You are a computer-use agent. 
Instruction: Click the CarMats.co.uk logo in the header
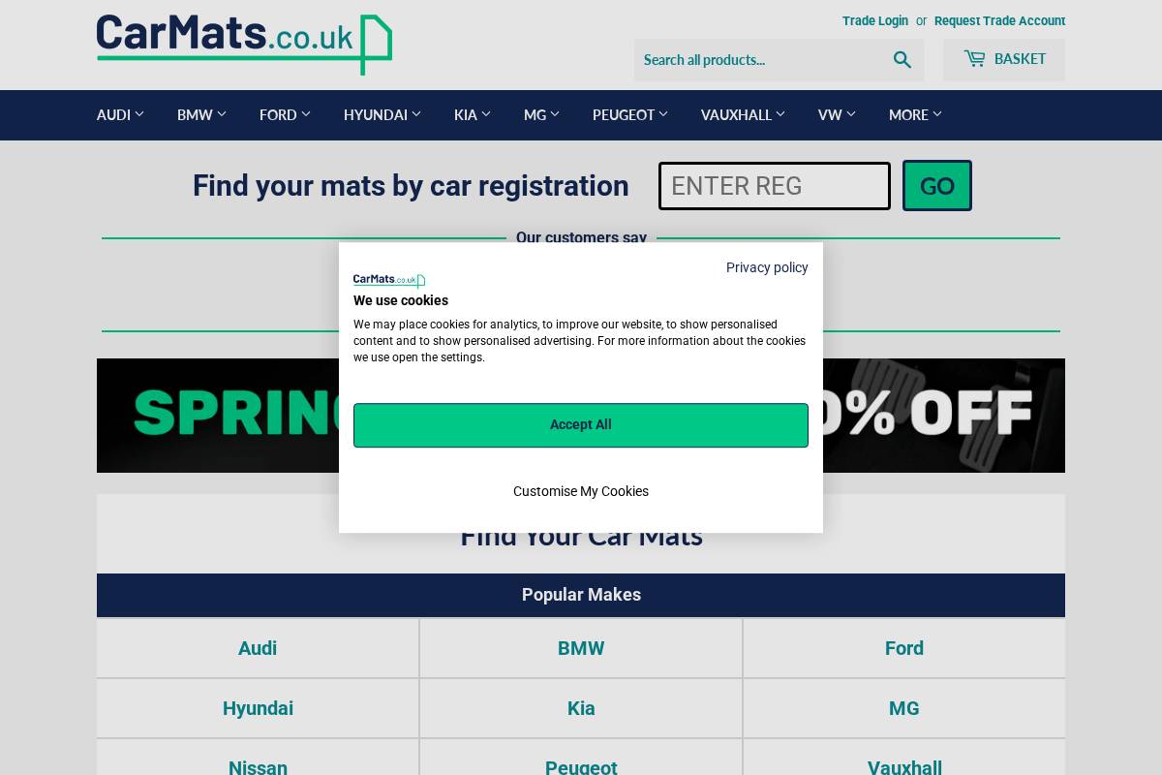click(x=244, y=45)
